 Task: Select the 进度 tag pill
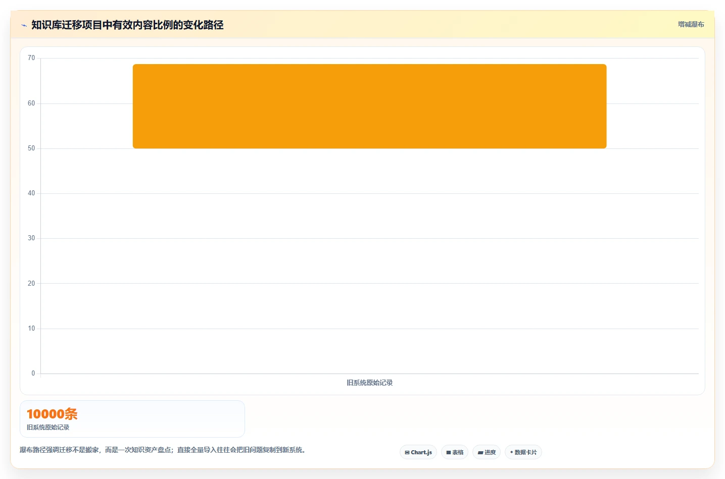click(487, 452)
